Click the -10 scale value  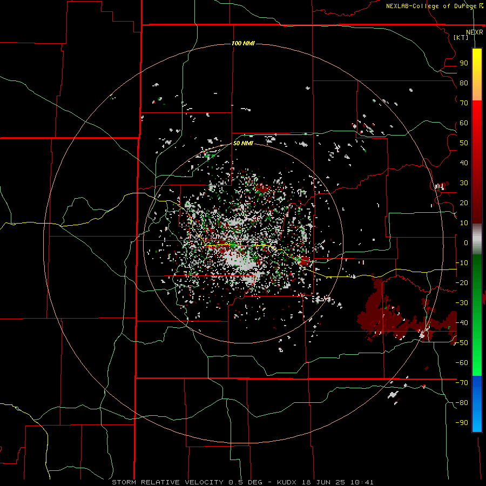click(462, 263)
